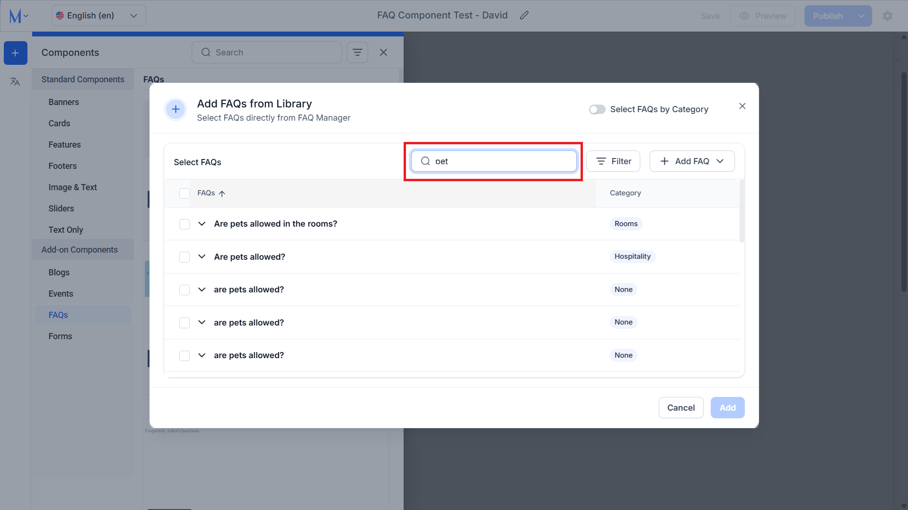
Task: Click the magnifier icon in FAQ search
Action: tap(425, 161)
